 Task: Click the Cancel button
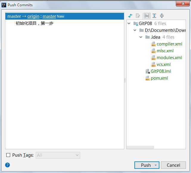click(173, 165)
